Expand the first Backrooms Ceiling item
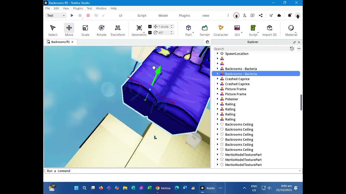Screen dimensions: 346x194 click(218, 124)
